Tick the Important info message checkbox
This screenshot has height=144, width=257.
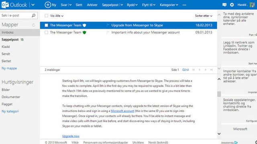pyautogui.click(x=47, y=32)
